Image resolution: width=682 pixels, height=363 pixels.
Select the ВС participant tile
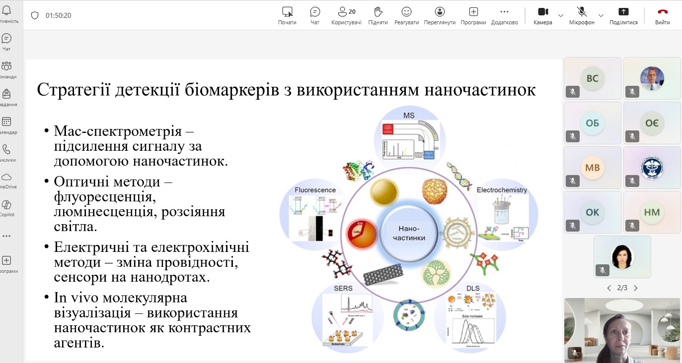(593, 78)
